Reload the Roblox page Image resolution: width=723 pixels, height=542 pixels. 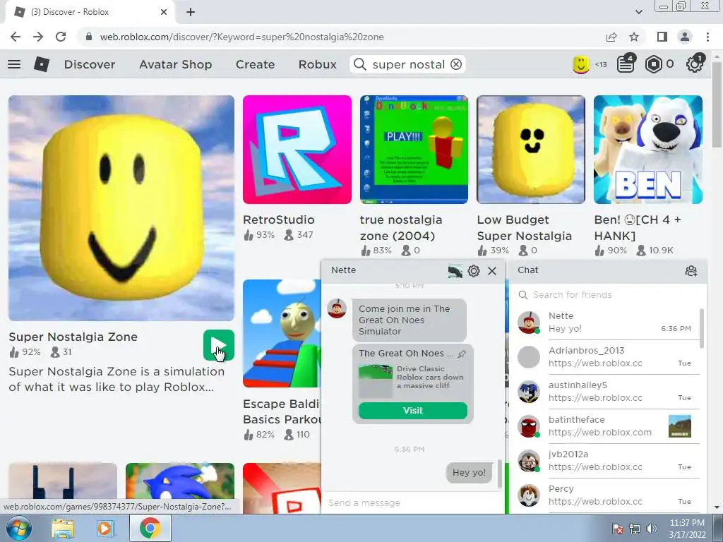click(61, 37)
